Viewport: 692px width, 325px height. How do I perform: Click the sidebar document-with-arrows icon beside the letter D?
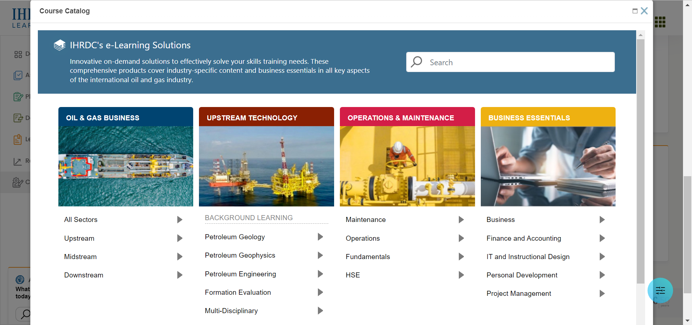[x=18, y=118]
